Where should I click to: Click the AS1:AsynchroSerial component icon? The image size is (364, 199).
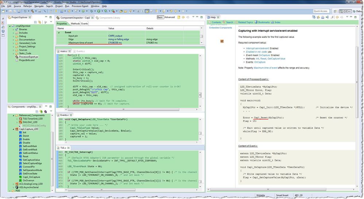click(x=17, y=187)
